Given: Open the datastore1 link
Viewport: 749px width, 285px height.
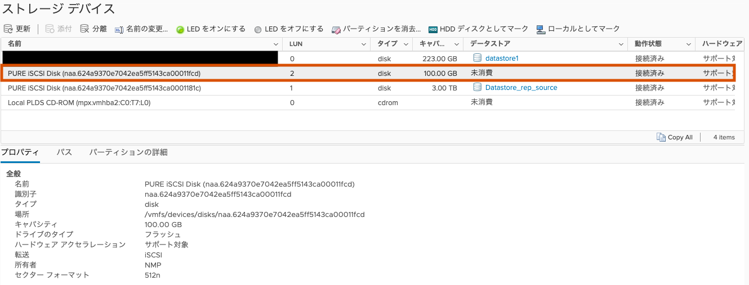Looking at the screenshot, I should [x=501, y=58].
